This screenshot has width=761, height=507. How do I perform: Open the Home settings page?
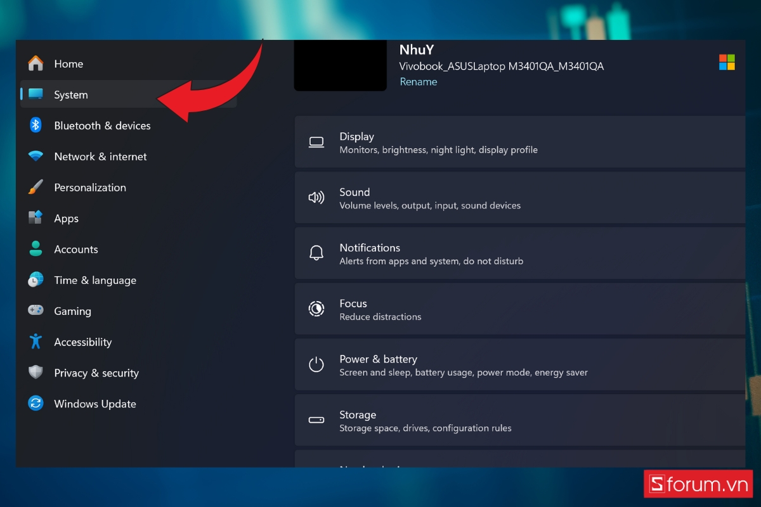pyautogui.click(x=128, y=63)
